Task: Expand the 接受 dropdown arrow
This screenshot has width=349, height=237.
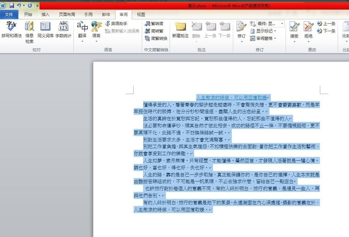Action: pyautogui.click(x=294, y=41)
